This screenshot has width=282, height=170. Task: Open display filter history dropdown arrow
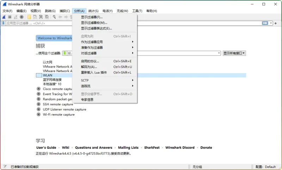pos(271,23)
